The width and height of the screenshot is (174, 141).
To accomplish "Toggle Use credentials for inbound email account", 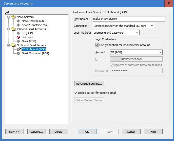I will pos(97,45).
